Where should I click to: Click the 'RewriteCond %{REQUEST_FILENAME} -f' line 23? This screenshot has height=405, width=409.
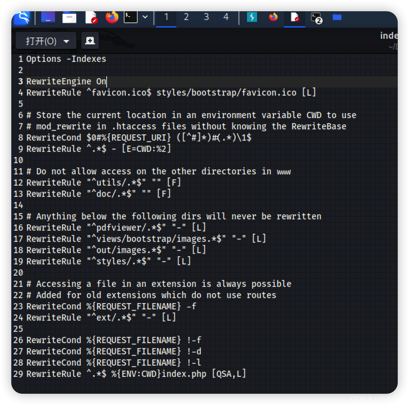pos(111,306)
